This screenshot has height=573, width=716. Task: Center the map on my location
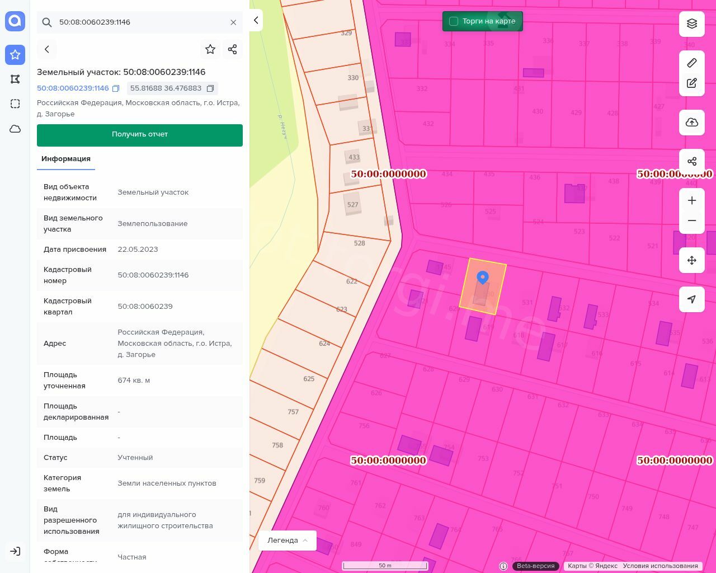pos(692,299)
